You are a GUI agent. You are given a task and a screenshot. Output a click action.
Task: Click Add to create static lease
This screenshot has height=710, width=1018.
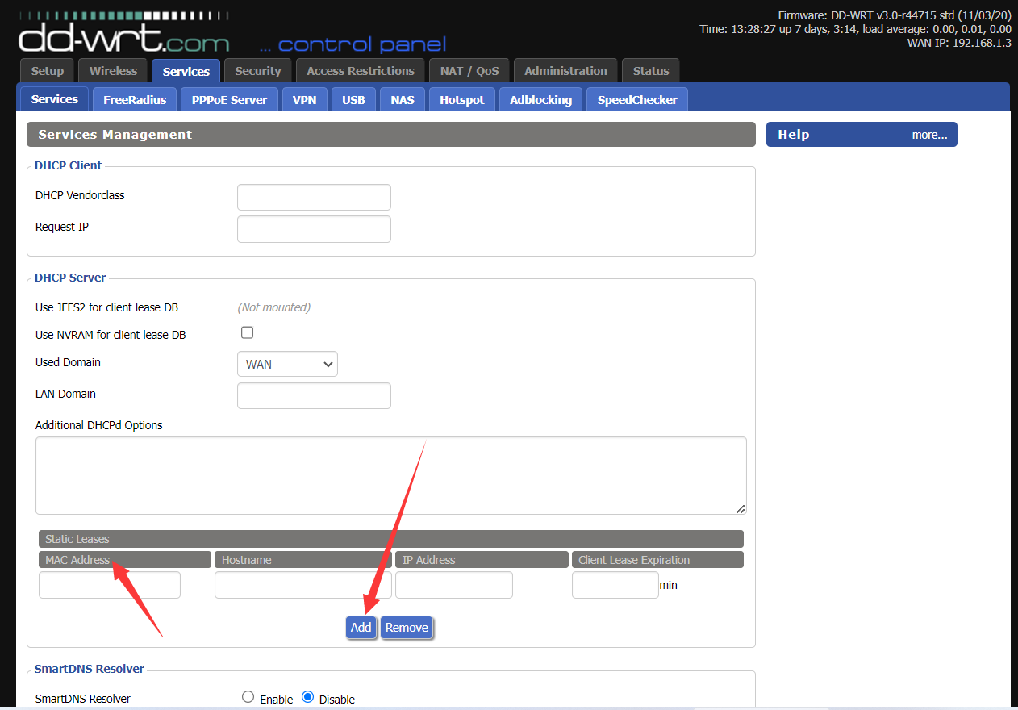click(x=361, y=628)
